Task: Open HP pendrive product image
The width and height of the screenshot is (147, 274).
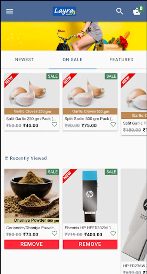Action: [x=90, y=196]
